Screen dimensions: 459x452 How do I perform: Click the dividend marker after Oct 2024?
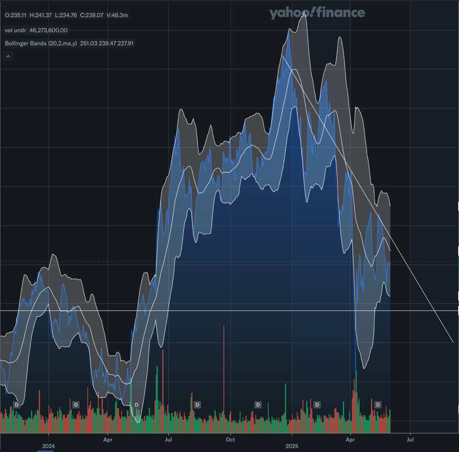[258, 405]
